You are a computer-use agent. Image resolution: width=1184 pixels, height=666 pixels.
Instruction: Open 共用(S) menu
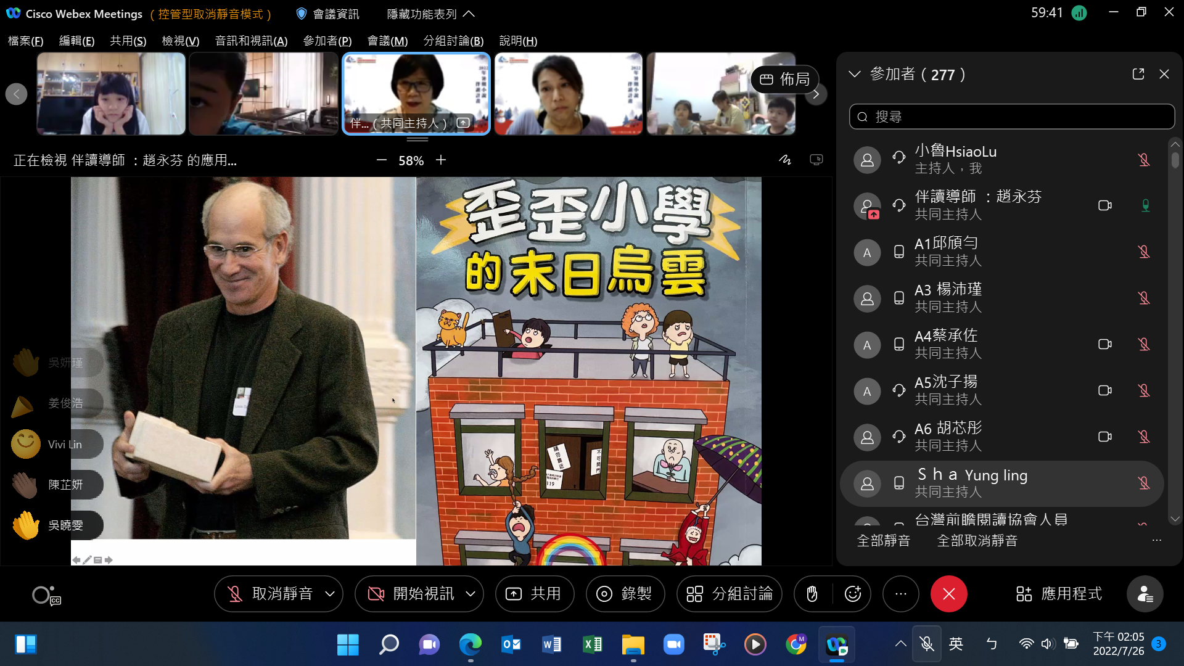[x=128, y=41]
